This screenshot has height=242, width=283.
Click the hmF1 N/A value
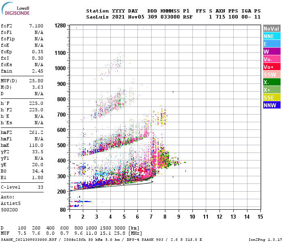pos(39,139)
